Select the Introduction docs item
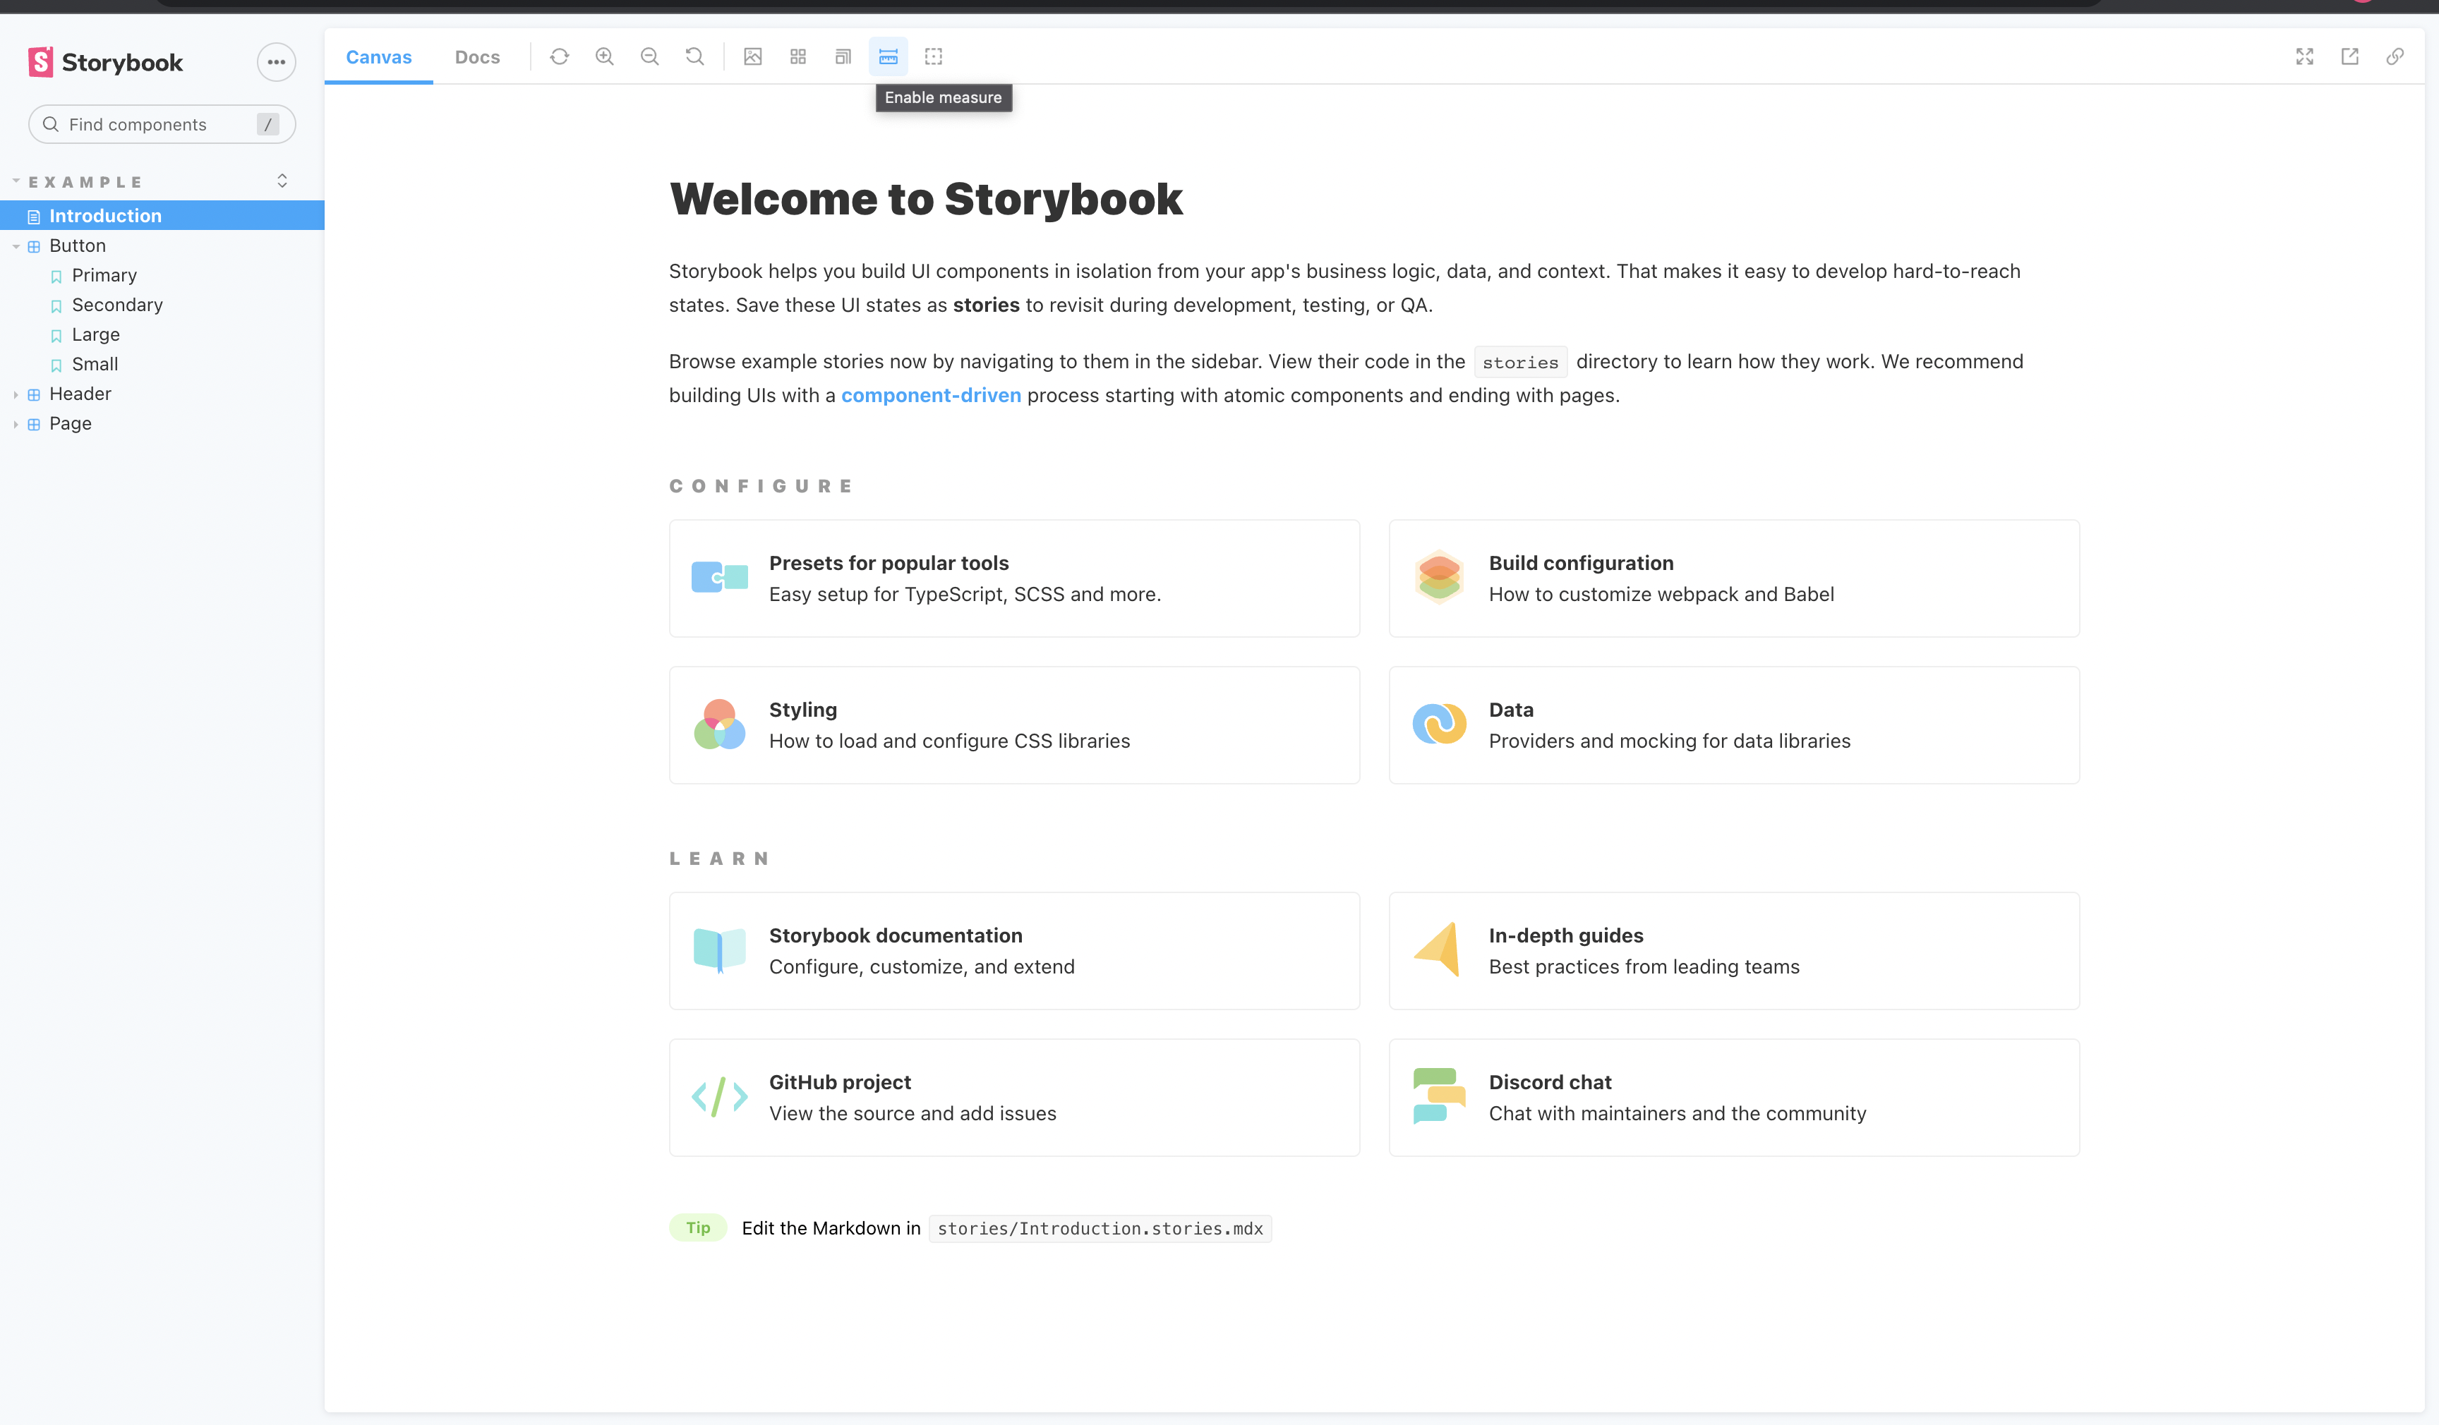Image resolution: width=2439 pixels, height=1425 pixels. pyautogui.click(x=162, y=216)
